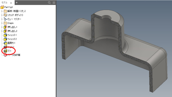Select the フィレット2 fillet icon
172x97 pixels.
coord(5,39)
